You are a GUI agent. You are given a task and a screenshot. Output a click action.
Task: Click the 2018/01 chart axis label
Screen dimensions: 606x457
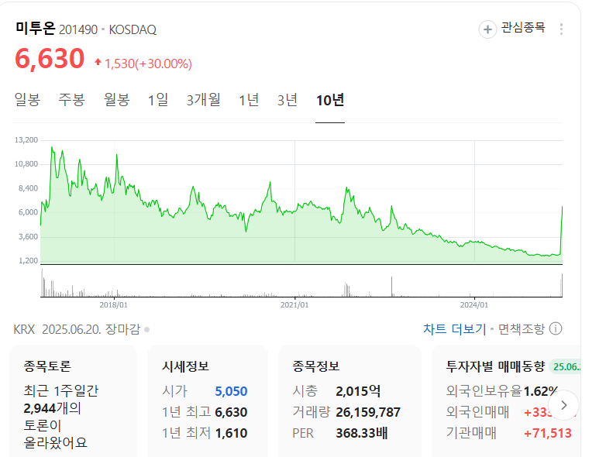[x=114, y=304]
